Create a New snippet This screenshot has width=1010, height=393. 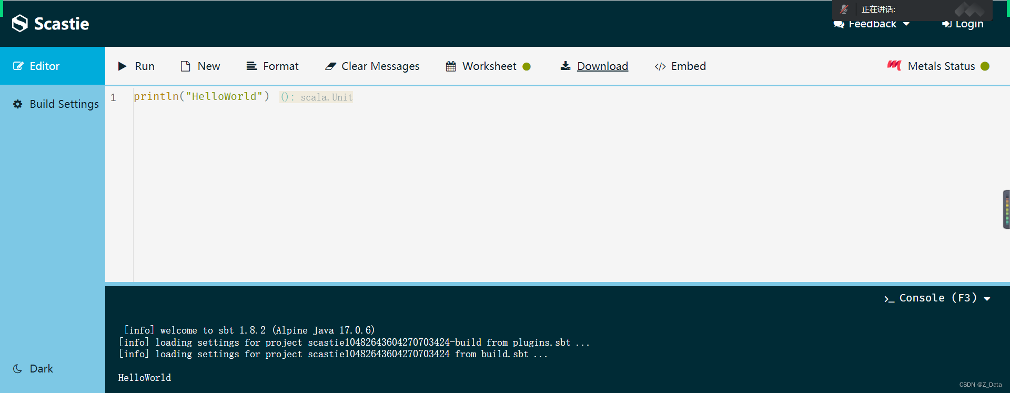(x=200, y=66)
